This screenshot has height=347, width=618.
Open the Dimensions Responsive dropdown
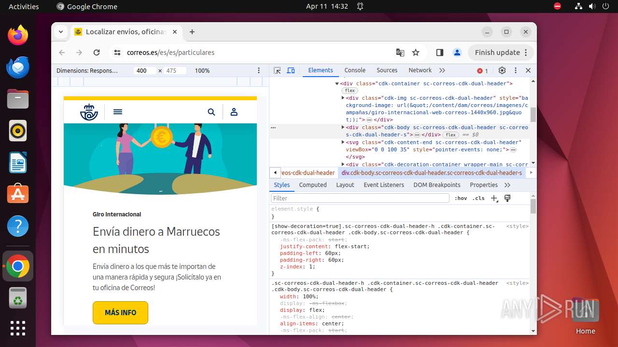coord(87,70)
